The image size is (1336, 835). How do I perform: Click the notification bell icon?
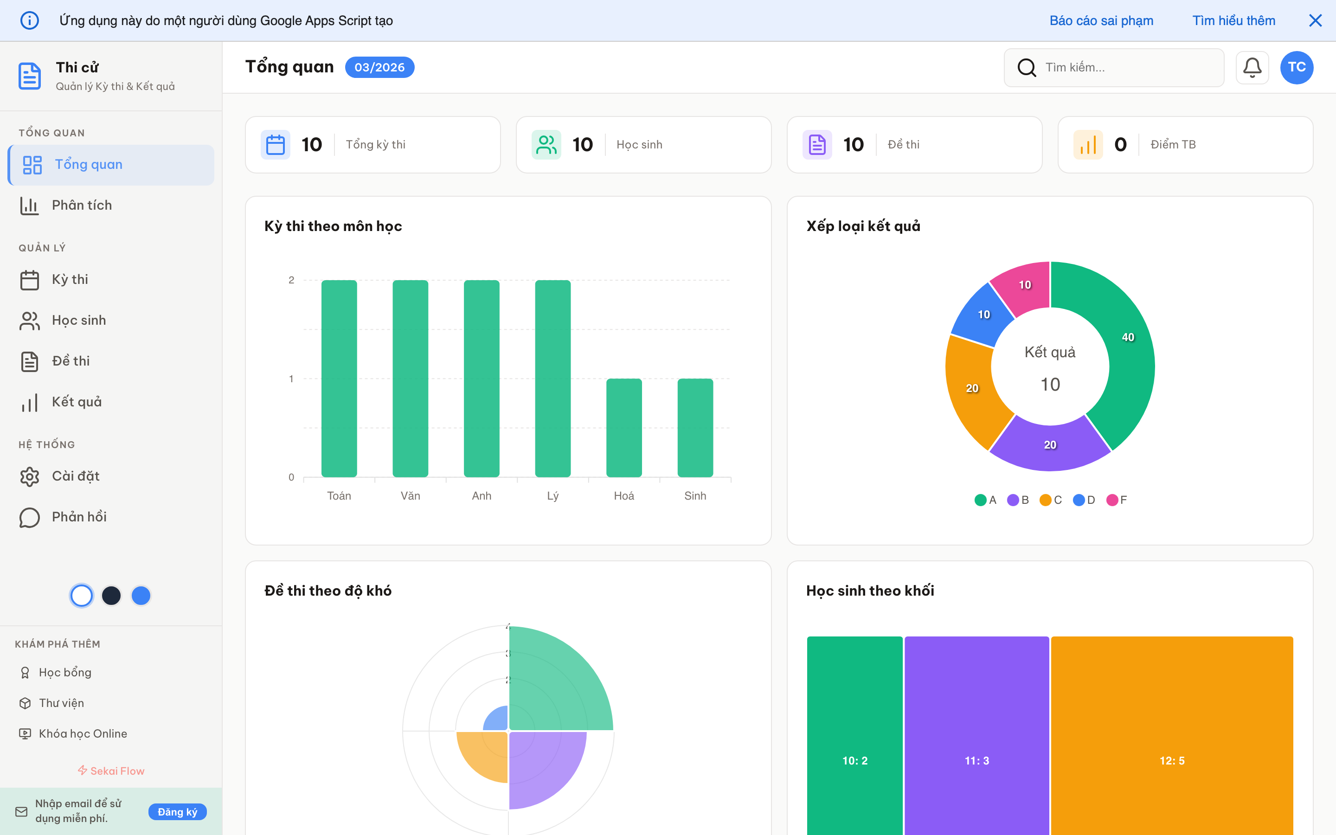click(1252, 67)
